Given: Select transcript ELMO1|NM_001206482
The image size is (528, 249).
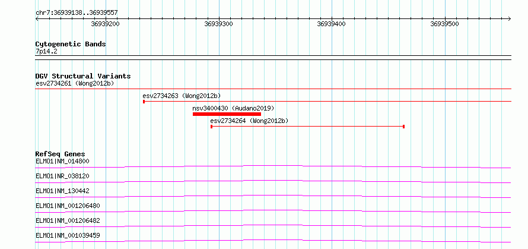Looking at the screenshot, I should pyautogui.click(x=68, y=220).
